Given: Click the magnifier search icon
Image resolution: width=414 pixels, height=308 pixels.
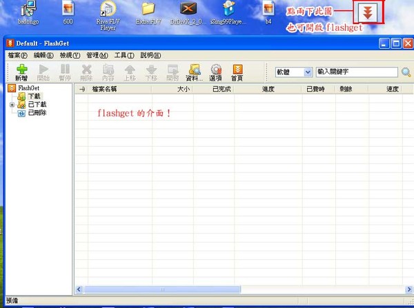Looking at the screenshot, I should point(406,72).
